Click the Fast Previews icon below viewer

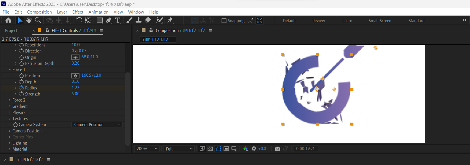202,149
